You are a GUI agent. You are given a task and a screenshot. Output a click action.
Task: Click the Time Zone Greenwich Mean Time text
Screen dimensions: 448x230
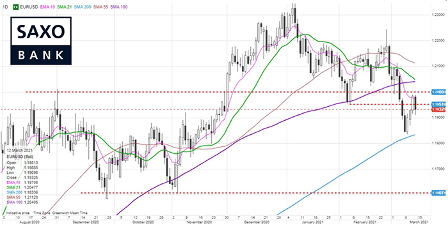[61, 213]
